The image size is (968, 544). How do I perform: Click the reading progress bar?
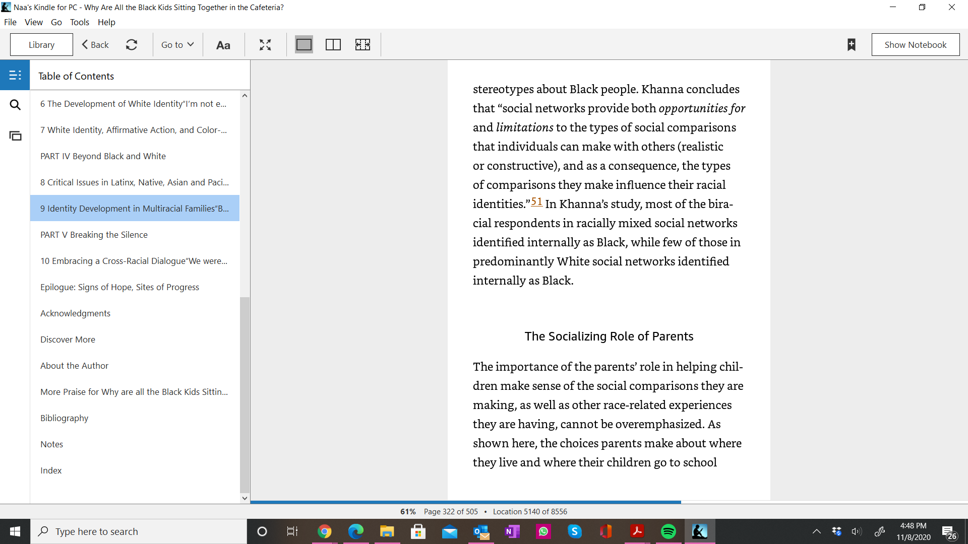tap(609, 502)
